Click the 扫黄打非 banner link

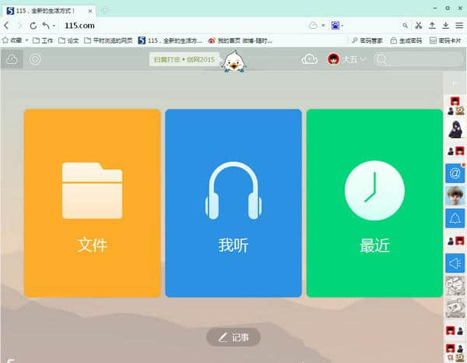tap(184, 60)
